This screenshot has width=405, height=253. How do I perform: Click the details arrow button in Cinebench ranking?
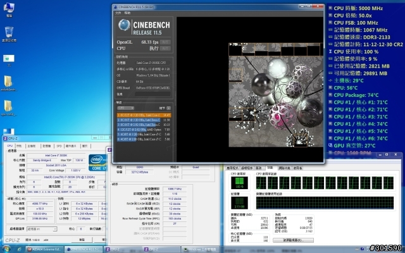coord(169,108)
